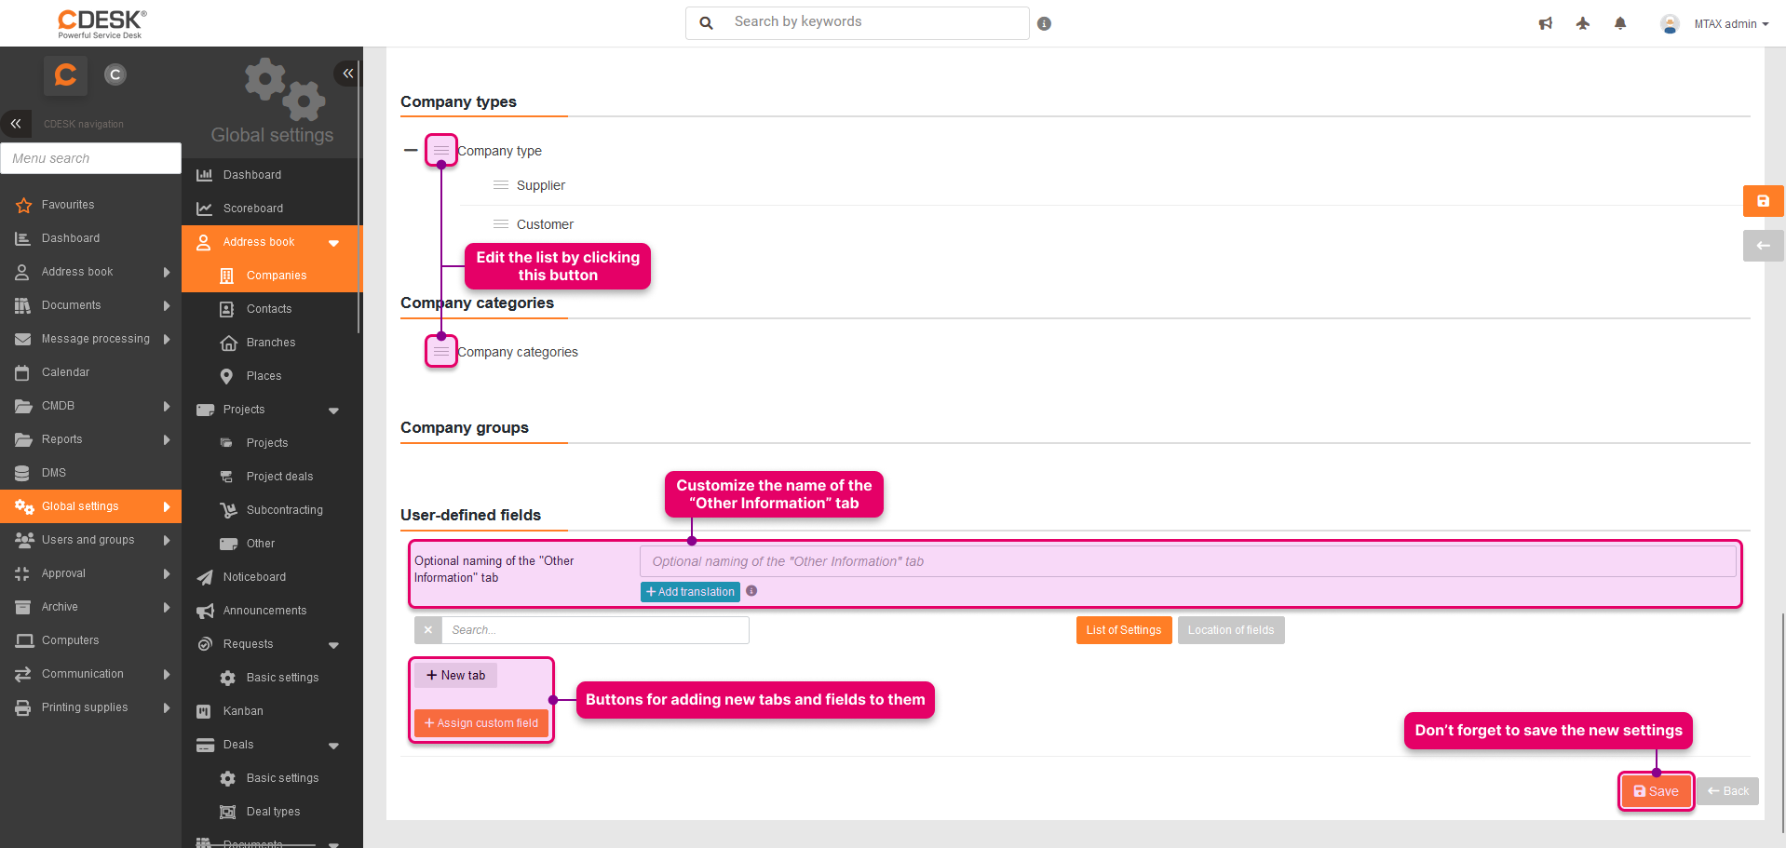Viewport: 1786px width, 848px height.
Task: Select Global settings in main navigation
Action: [90, 506]
